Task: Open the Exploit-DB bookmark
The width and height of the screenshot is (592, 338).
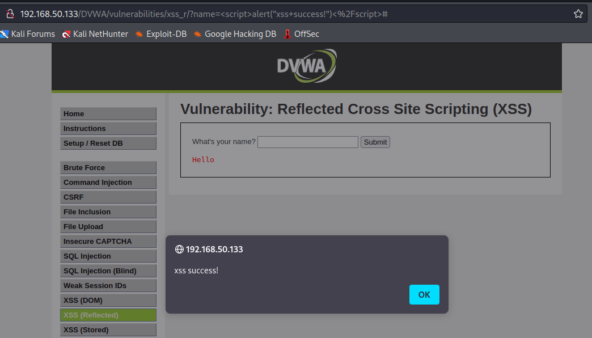Action: [161, 34]
